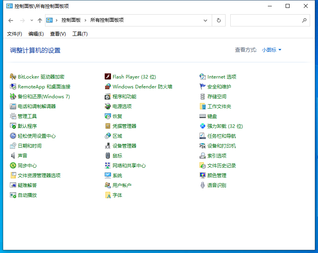Click the refresh button beside address bar
Image resolution: width=318 pixels, height=253 pixels.
[218, 21]
